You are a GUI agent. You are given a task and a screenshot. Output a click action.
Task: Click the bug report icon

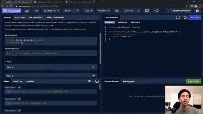coord(197,11)
